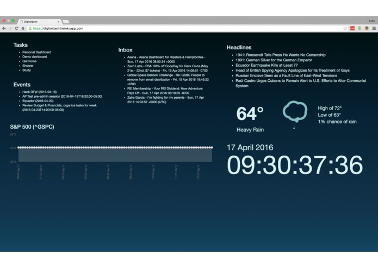Select the Equador event entry
This screenshot has height=268, width=378.
[x=38, y=101]
